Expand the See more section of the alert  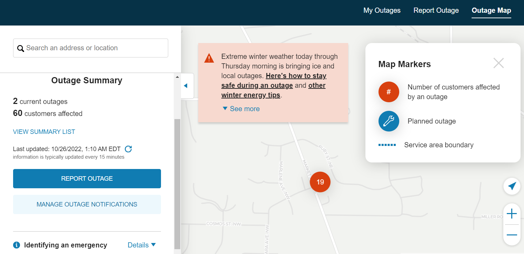point(241,109)
